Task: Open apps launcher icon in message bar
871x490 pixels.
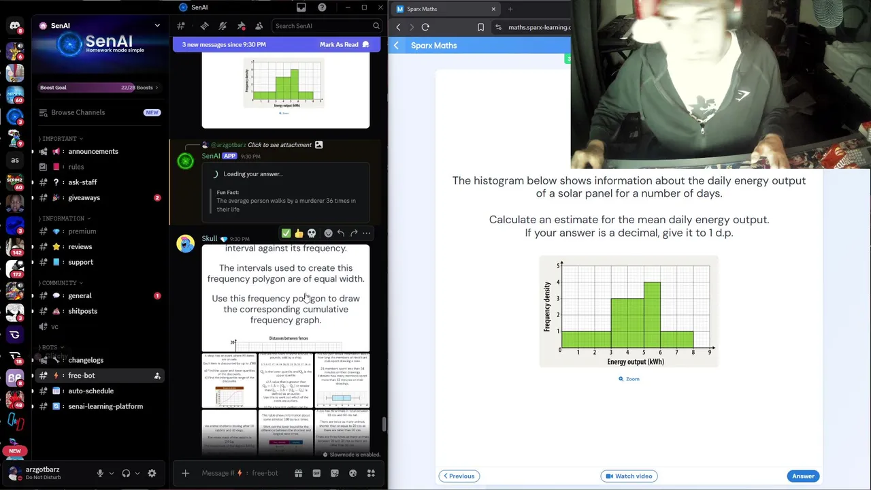Action: coord(371,473)
